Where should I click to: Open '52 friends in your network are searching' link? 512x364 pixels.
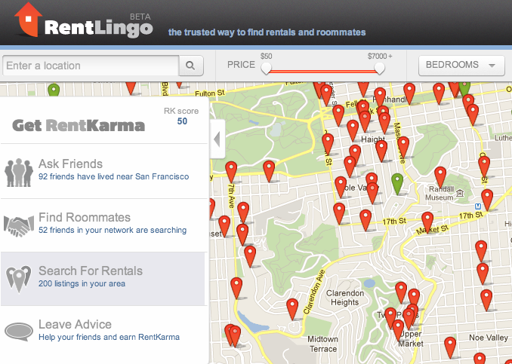(x=113, y=230)
